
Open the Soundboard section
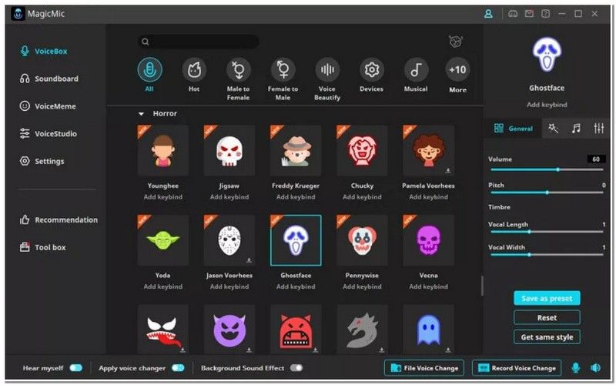[49, 79]
